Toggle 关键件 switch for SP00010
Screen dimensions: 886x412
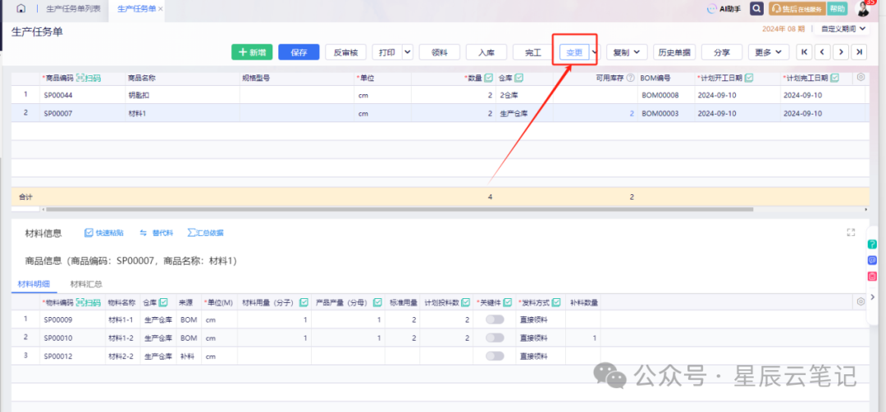tap(495, 337)
